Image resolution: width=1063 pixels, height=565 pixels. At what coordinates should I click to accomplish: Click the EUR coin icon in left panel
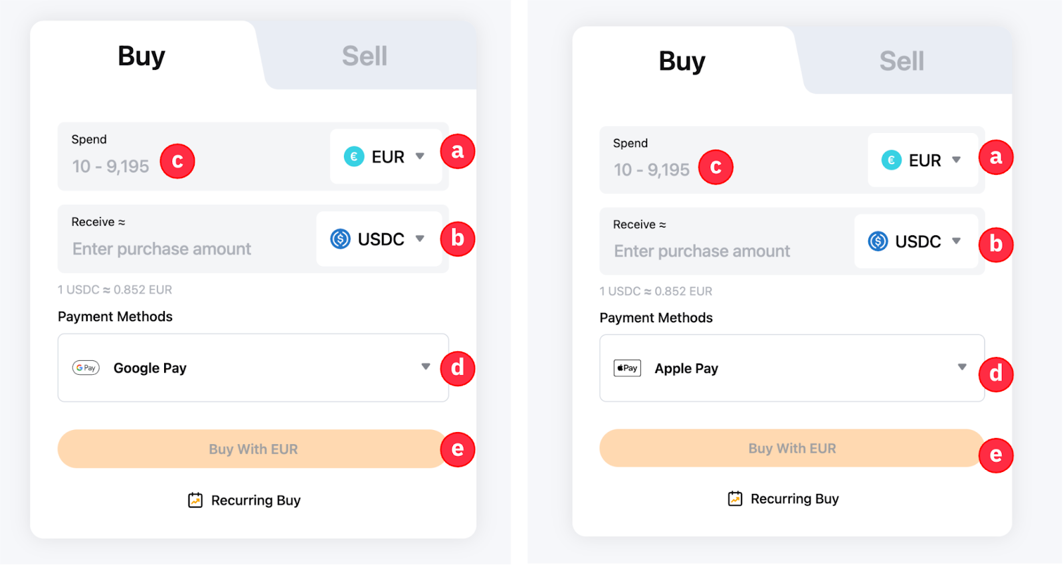pos(354,157)
